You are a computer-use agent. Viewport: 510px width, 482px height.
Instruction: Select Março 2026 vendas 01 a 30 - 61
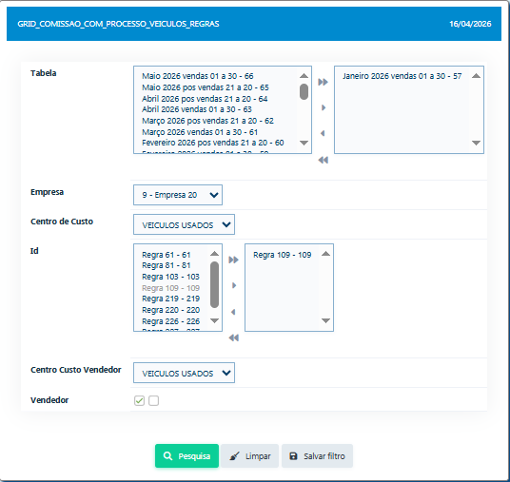pos(200,132)
